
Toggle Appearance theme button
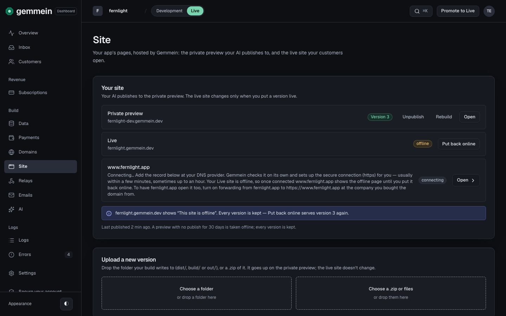[x=66, y=304]
